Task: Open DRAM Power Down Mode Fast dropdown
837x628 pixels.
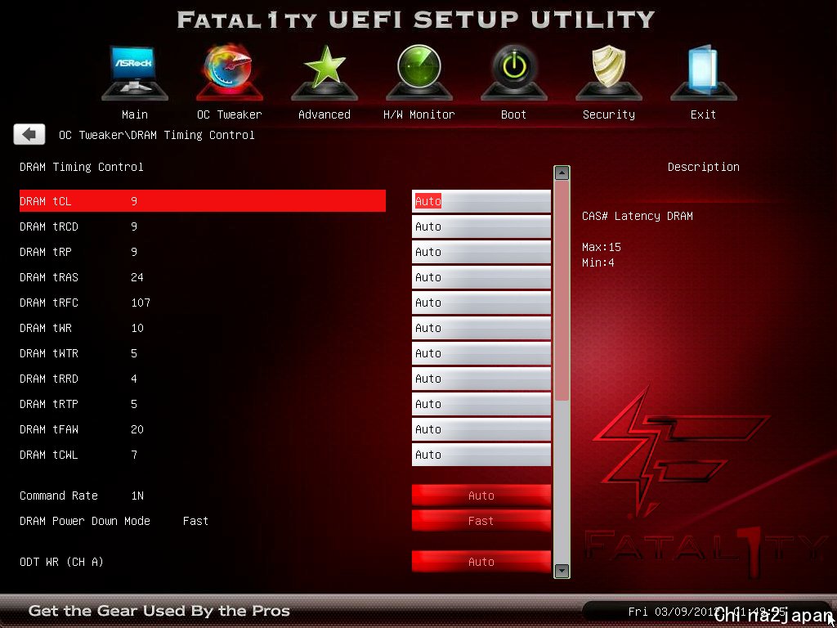Action: tap(481, 521)
